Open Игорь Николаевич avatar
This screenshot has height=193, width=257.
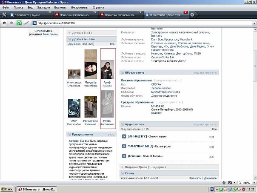(x=107, y=104)
